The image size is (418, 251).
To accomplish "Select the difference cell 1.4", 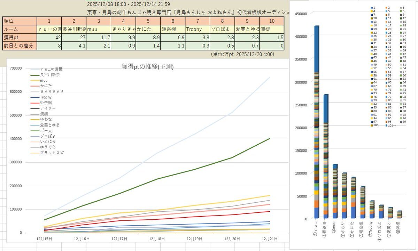I will click(148, 46).
